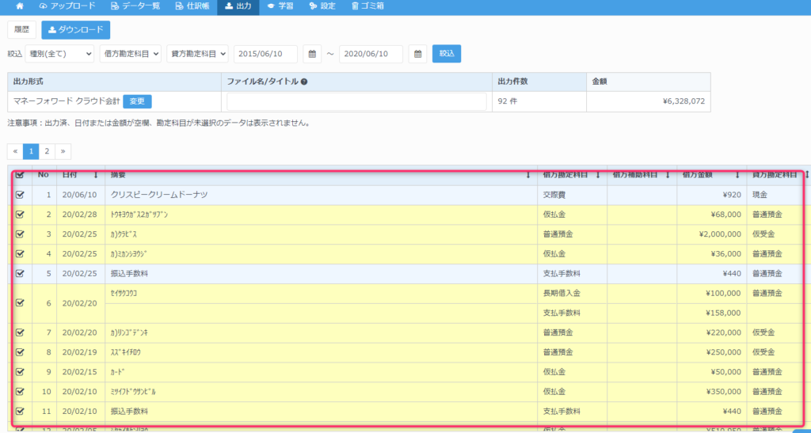Sort the table by the 日付 column arrow

(x=96, y=175)
